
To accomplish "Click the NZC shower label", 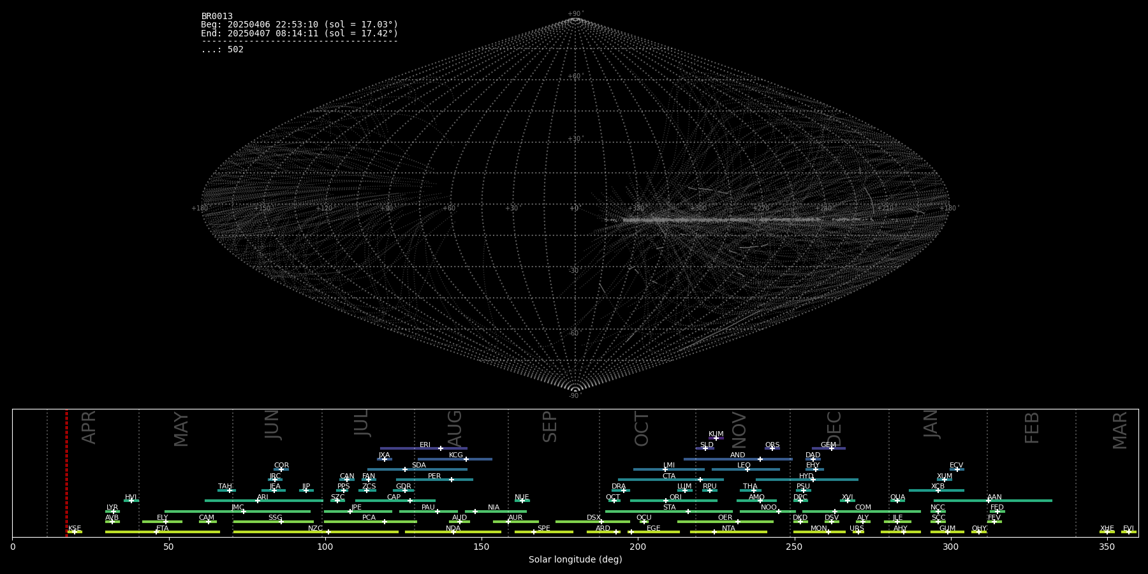I will [x=315, y=529].
